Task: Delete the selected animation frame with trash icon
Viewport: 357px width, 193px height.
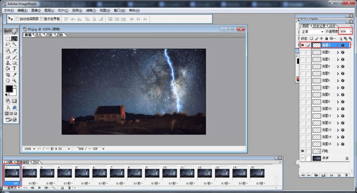Action: click(x=70, y=188)
